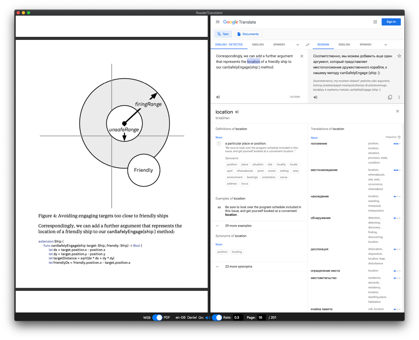Screen dimensions: 419x340
Task: Open the Google Translate hamburger menu
Action: 218,22
